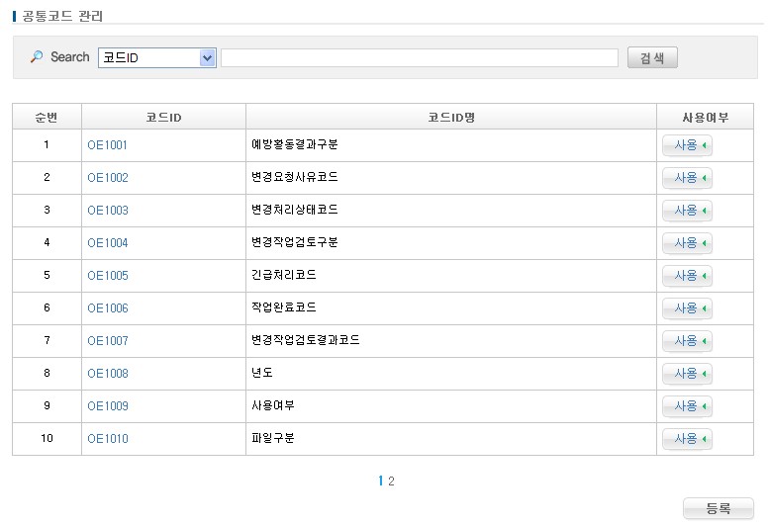This screenshot has height=525, width=768.
Task: Click the 사용여부 column header
Action: coord(705,118)
